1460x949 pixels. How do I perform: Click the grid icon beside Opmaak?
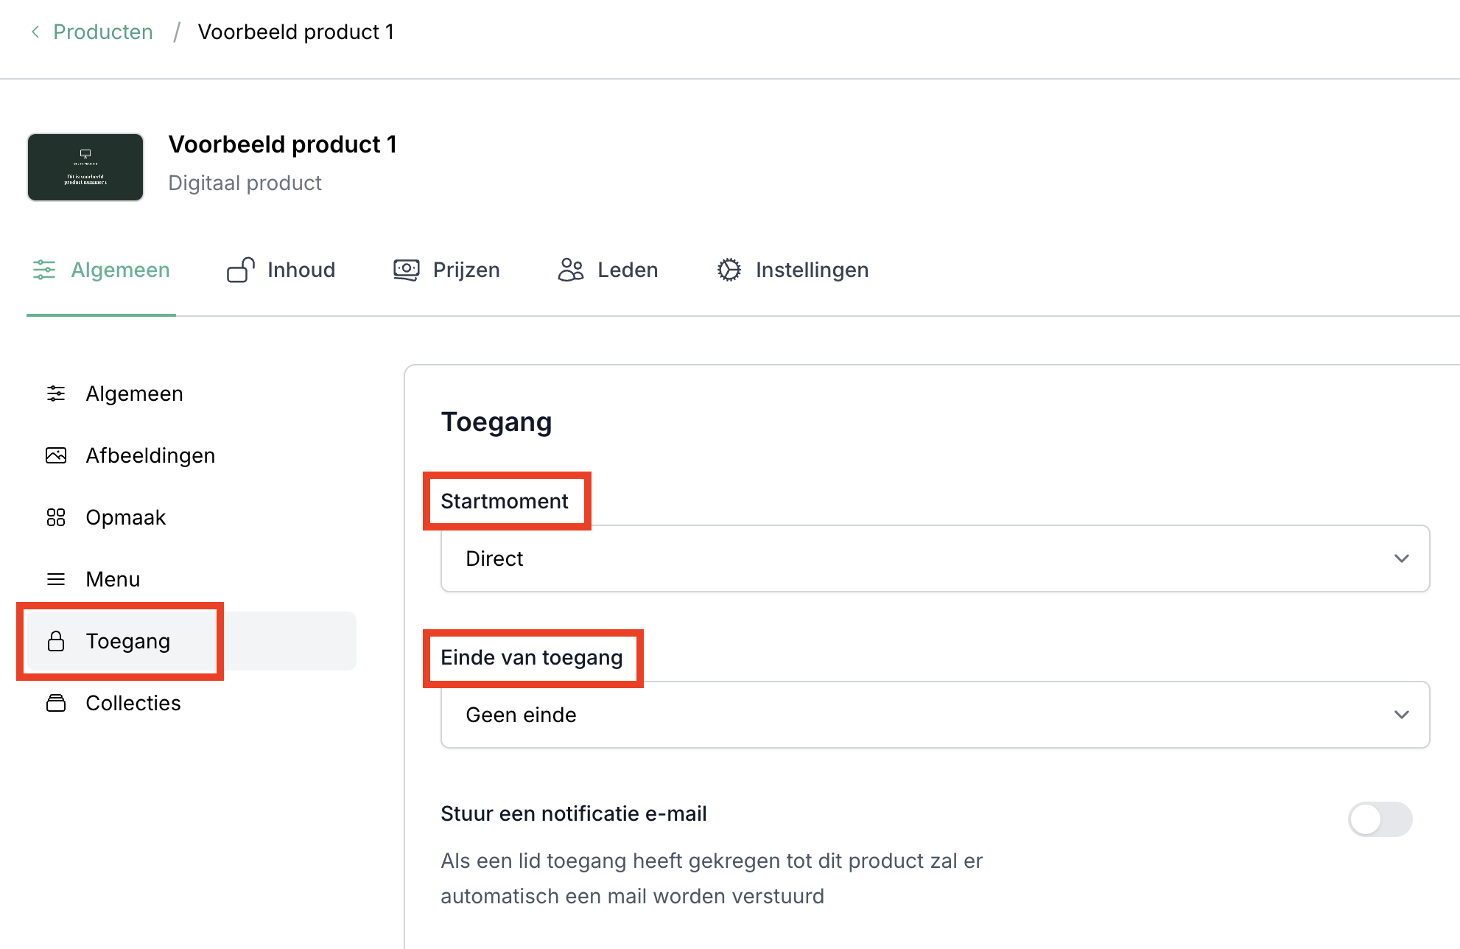(56, 517)
